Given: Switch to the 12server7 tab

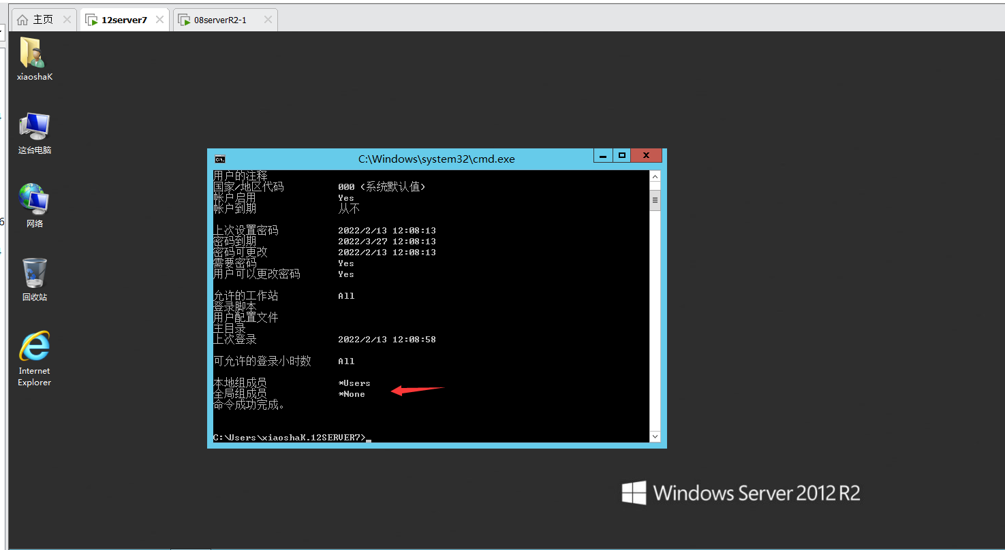Looking at the screenshot, I should point(124,20).
